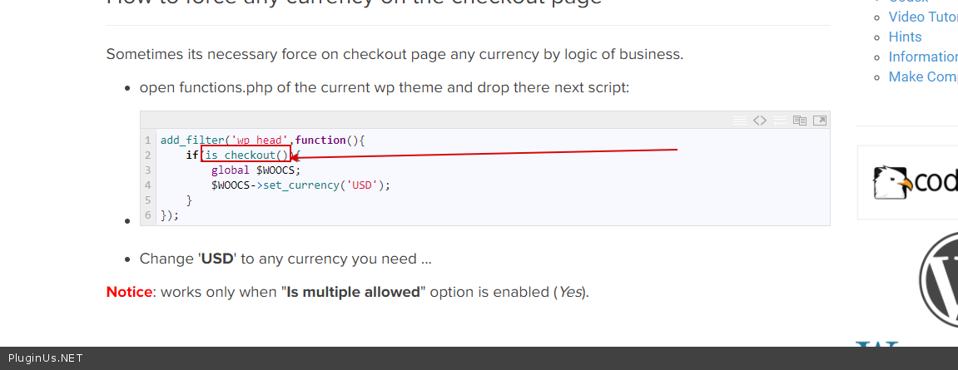Open code in new window icon
Viewport: 958px width, 370px height.
pyautogui.click(x=819, y=121)
